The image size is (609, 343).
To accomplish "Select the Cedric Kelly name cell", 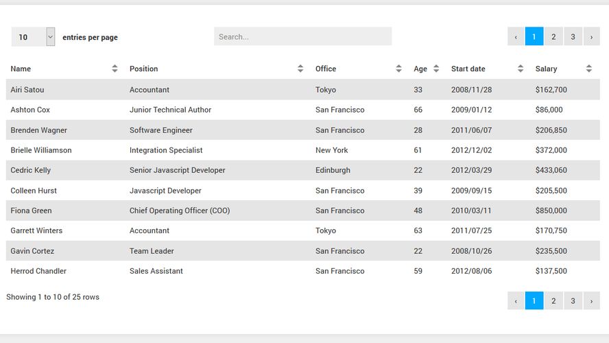I will pos(31,170).
